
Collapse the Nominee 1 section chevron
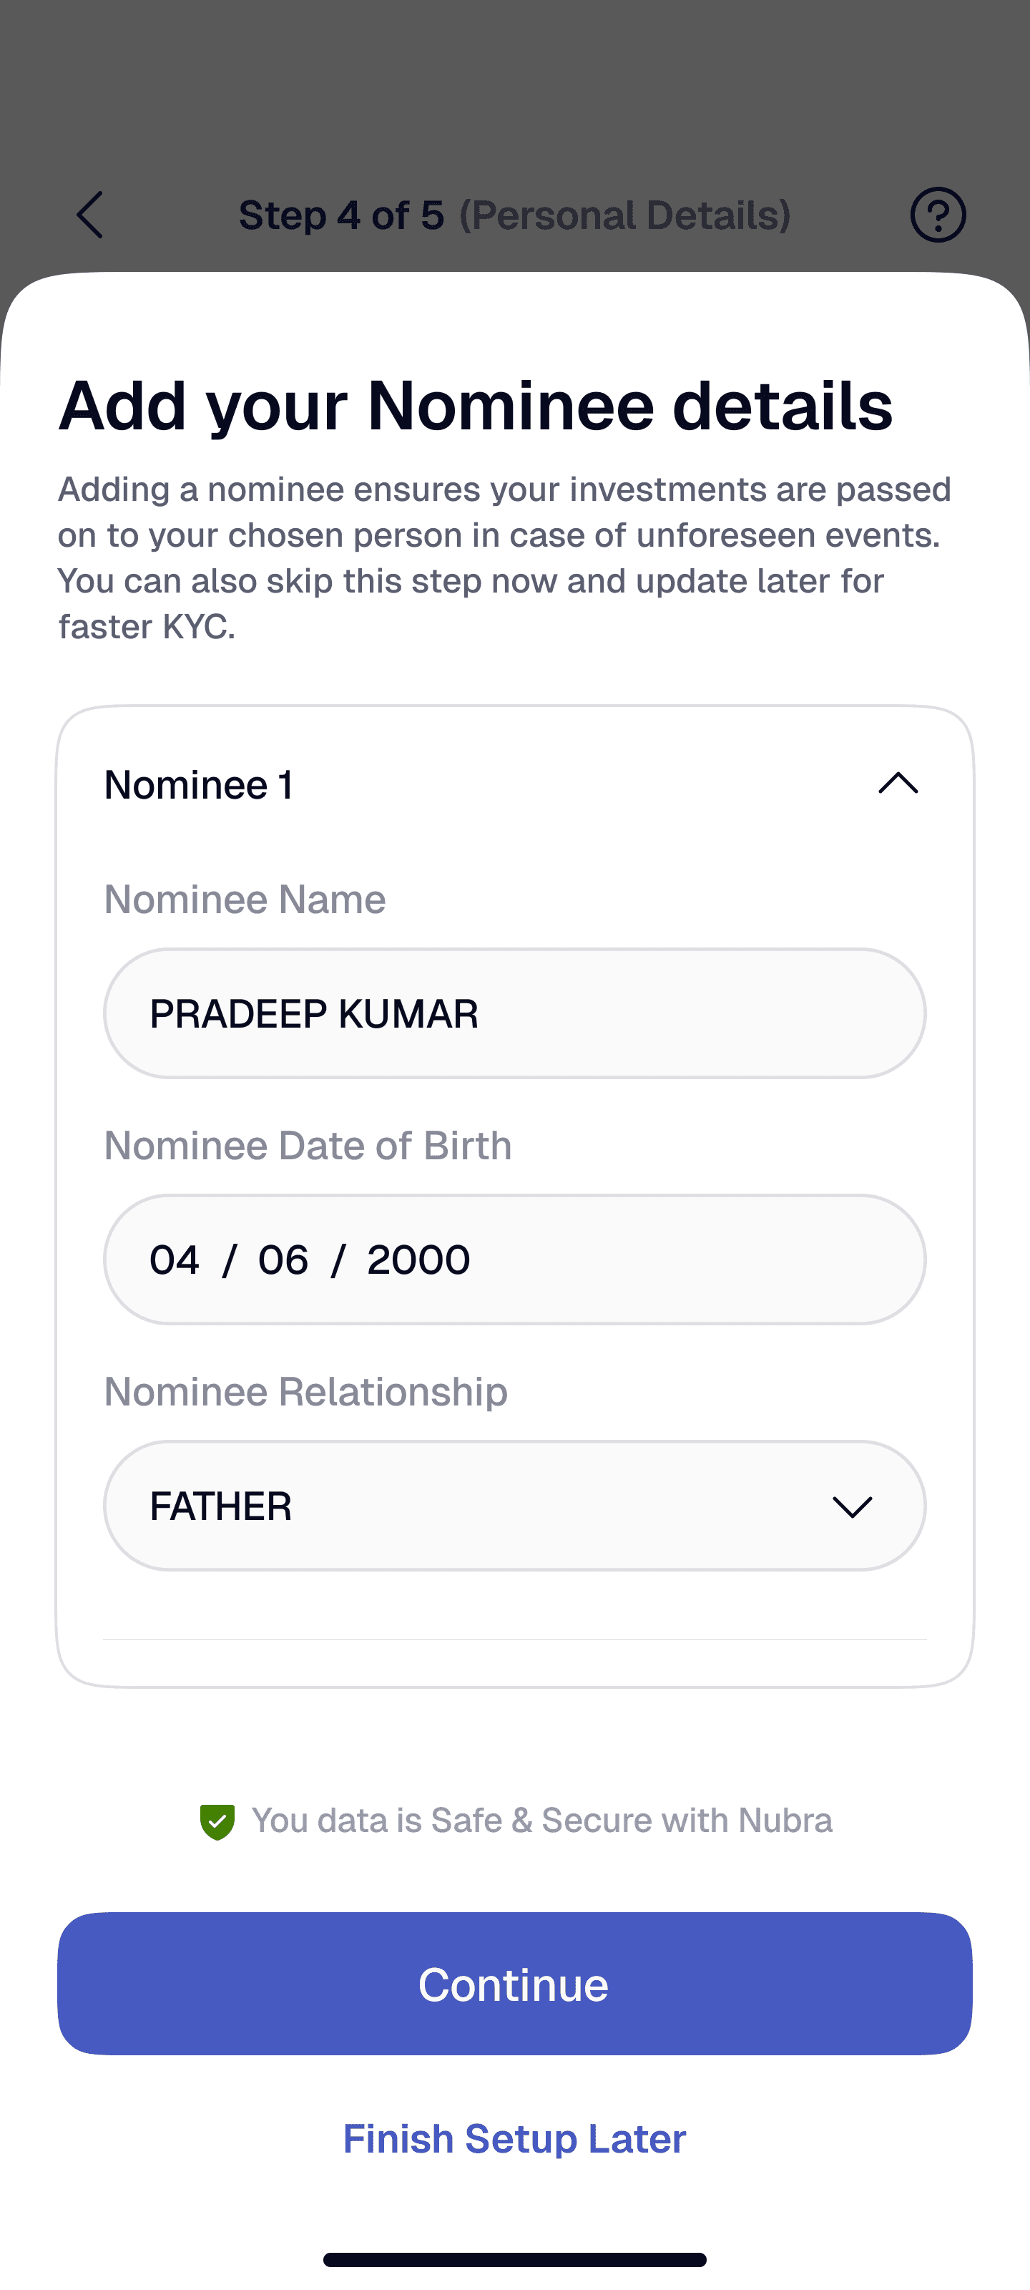898,783
